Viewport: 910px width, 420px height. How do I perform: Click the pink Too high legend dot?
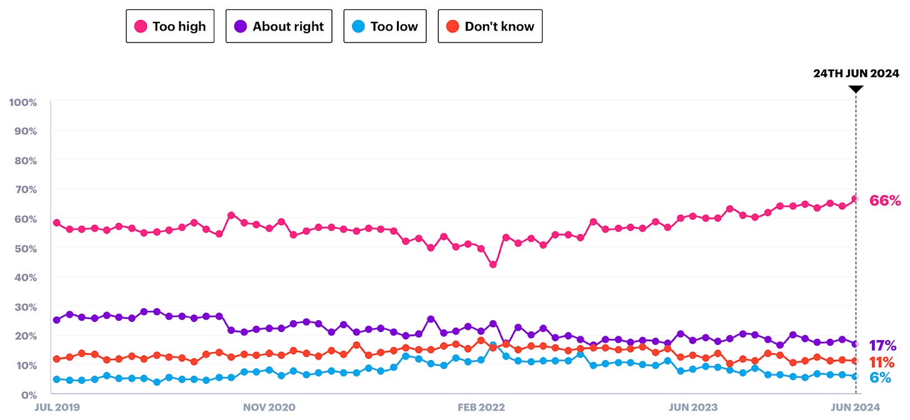point(141,26)
